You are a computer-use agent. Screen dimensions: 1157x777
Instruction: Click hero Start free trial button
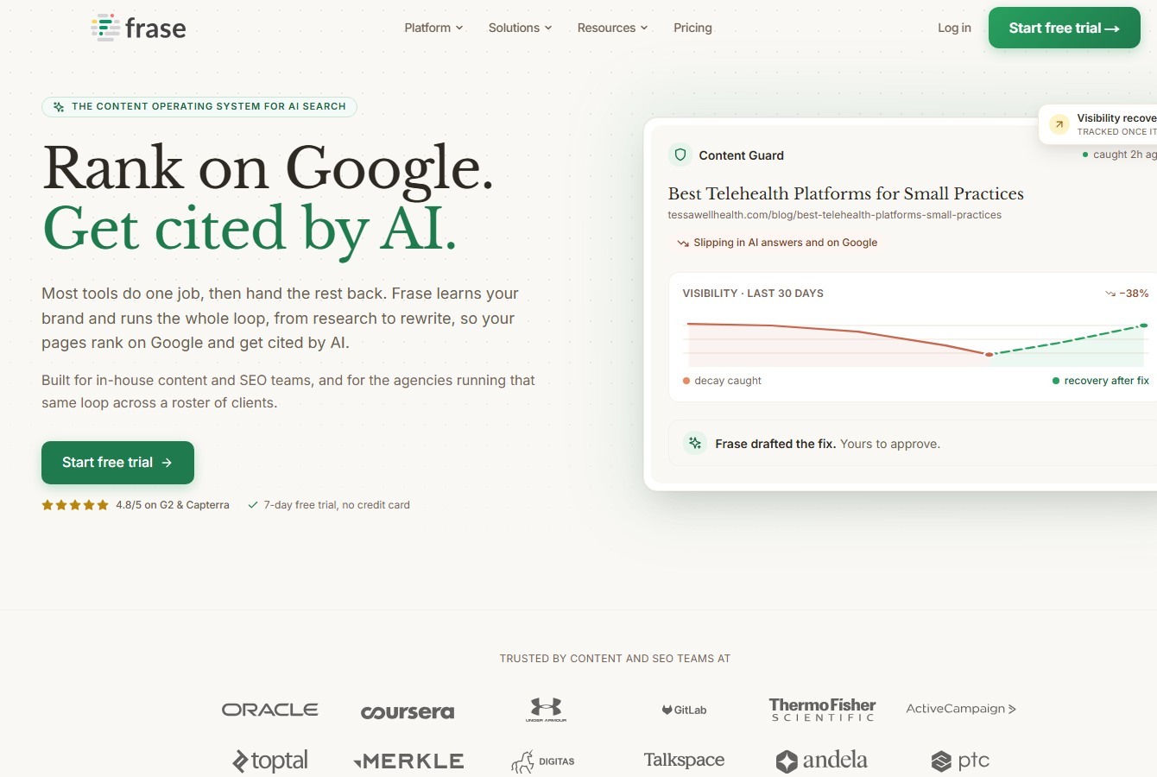point(117,463)
